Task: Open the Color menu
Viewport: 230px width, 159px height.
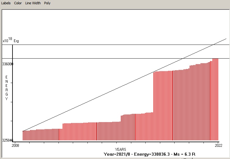Action: (18, 3)
